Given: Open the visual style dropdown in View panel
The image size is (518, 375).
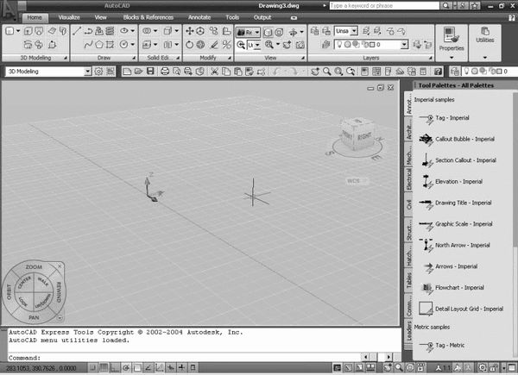Looking at the screenshot, I should (257, 32).
